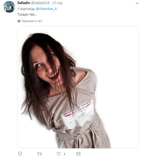Open the Salladin display name

24,3
